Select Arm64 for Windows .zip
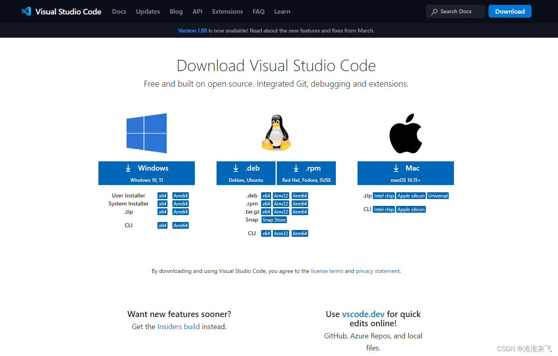The width and height of the screenshot is (558, 356). (x=180, y=212)
